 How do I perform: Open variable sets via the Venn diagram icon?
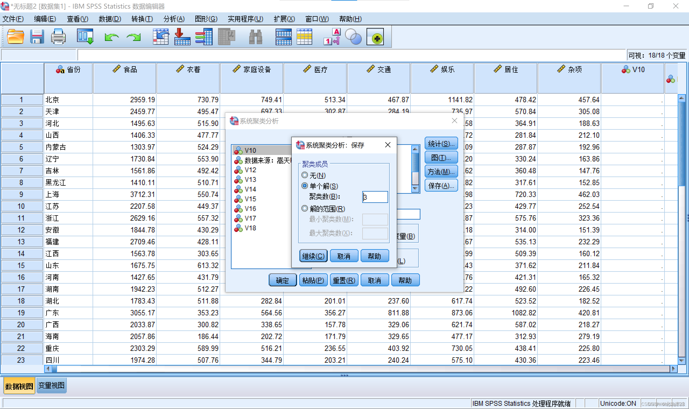(x=354, y=37)
